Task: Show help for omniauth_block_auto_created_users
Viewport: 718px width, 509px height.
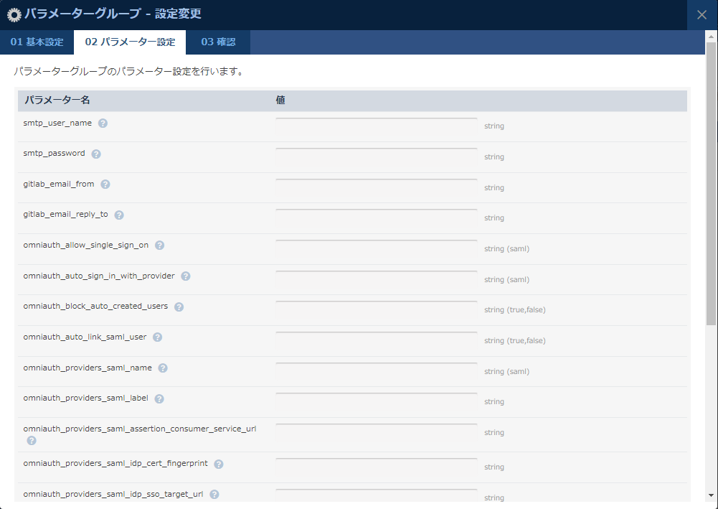Action: point(179,307)
